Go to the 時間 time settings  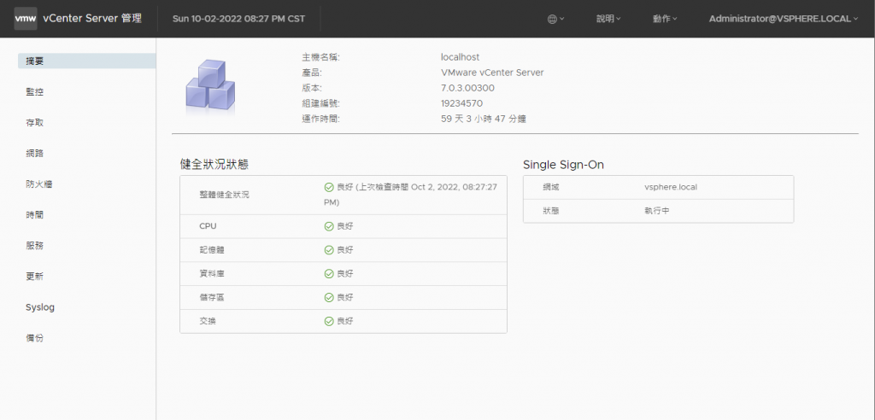pyautogui.click(x=34, y=215)
